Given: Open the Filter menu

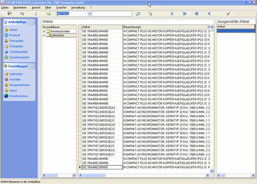Looking at the screenshot, I should tap(48, 8).
